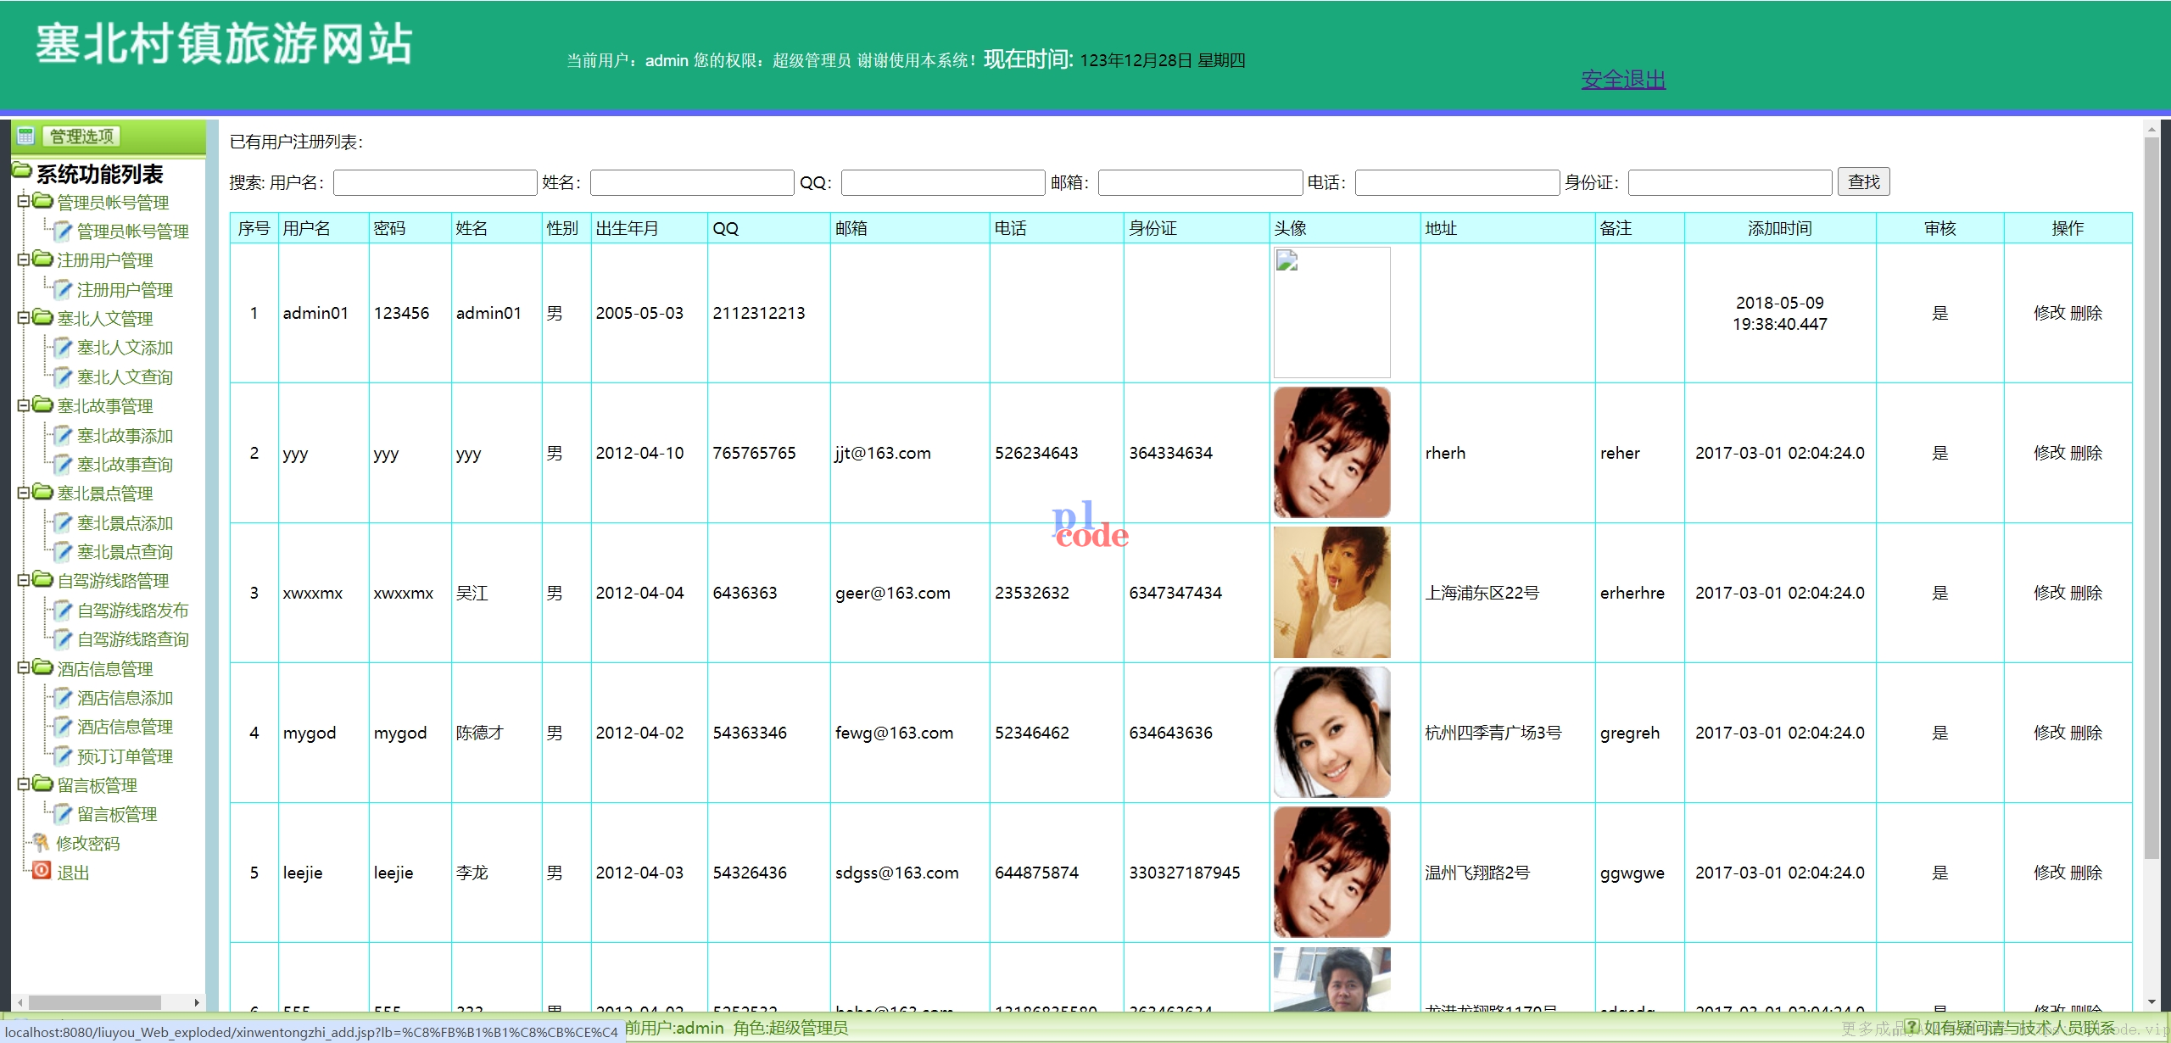Image resolution: width=2171 pixels, height=1043 pixels.
Task: Click 修改 for user admin01
Action: [2050, 313]
